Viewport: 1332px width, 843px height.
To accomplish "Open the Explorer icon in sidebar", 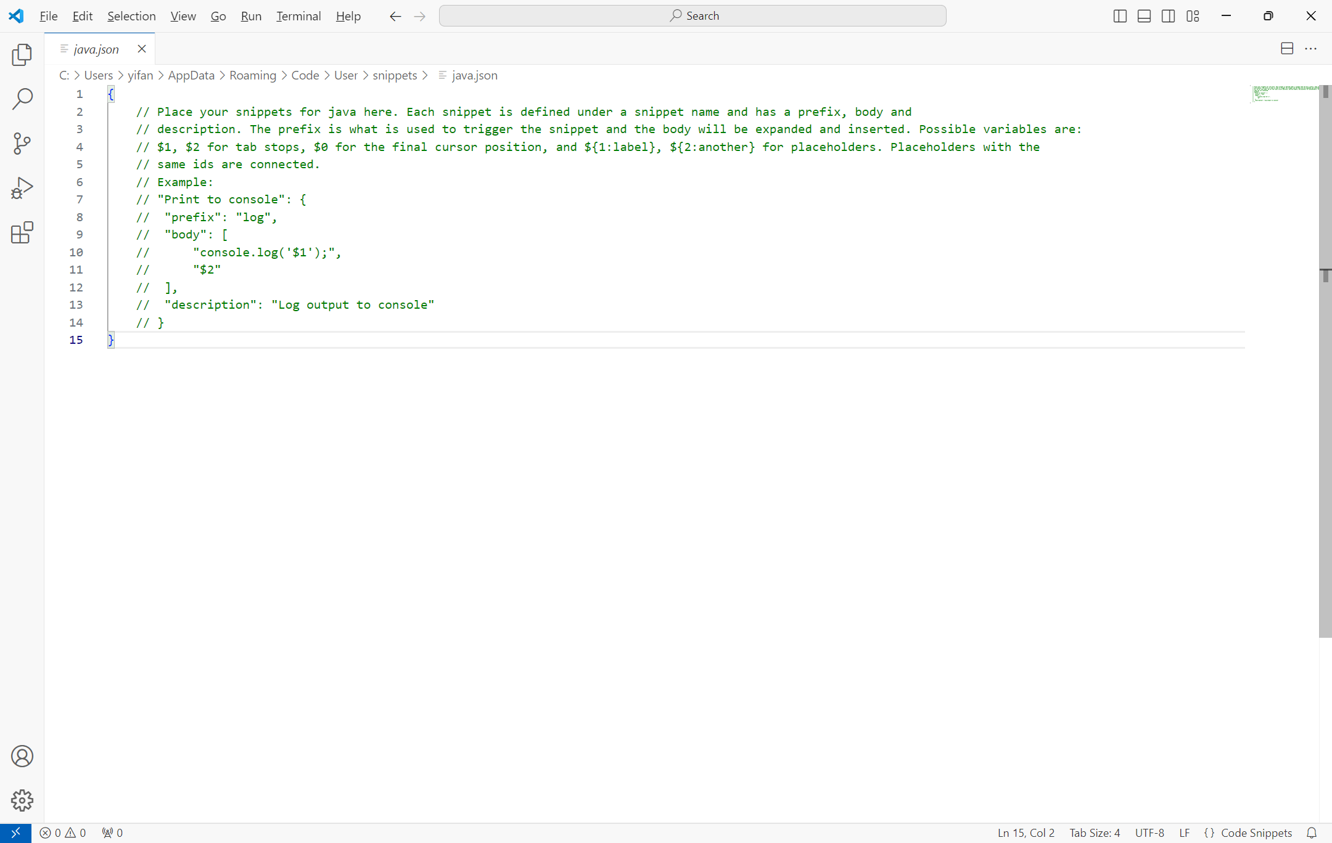I will coord(22,55).
